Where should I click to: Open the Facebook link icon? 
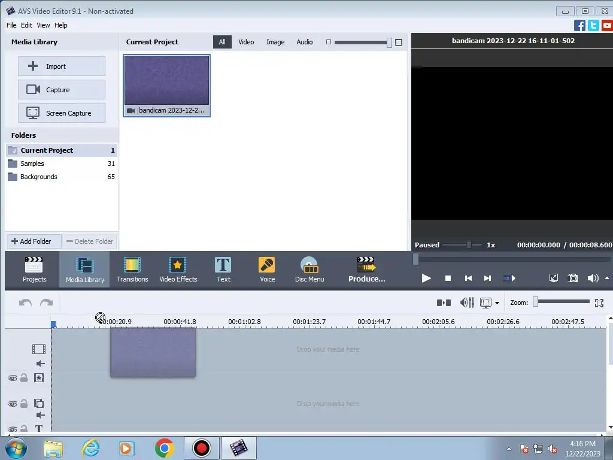pos(579,25)
